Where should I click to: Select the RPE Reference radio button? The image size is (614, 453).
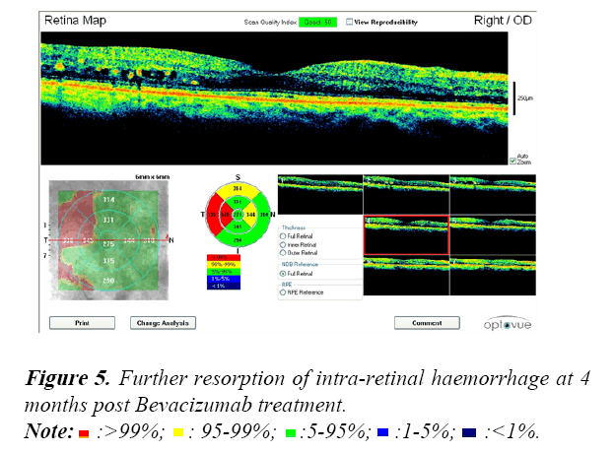[284, 292]
